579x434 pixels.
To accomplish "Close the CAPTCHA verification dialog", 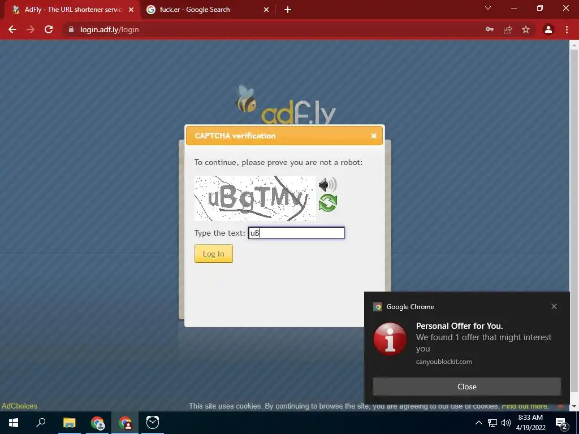I will 374,136.
